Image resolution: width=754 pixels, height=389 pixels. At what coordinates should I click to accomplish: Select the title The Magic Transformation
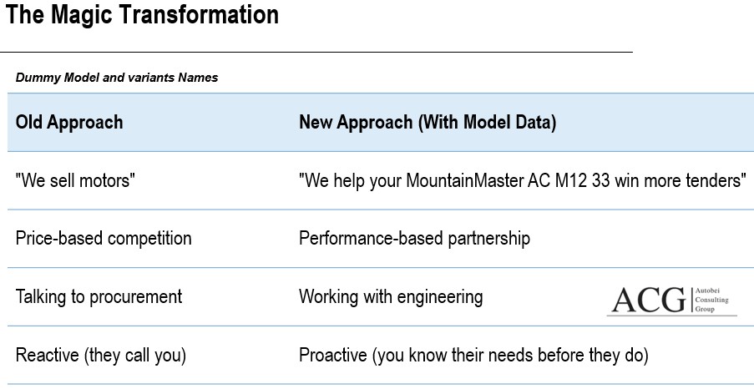(x=142, y=15)
